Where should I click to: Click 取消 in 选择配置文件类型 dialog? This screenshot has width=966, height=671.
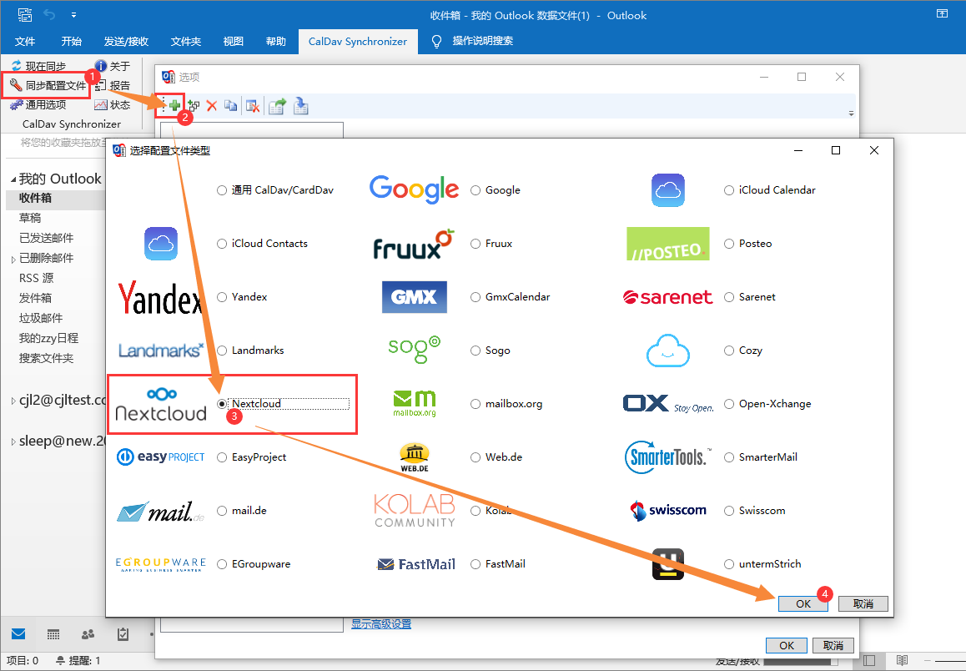(x=863, y=604)
